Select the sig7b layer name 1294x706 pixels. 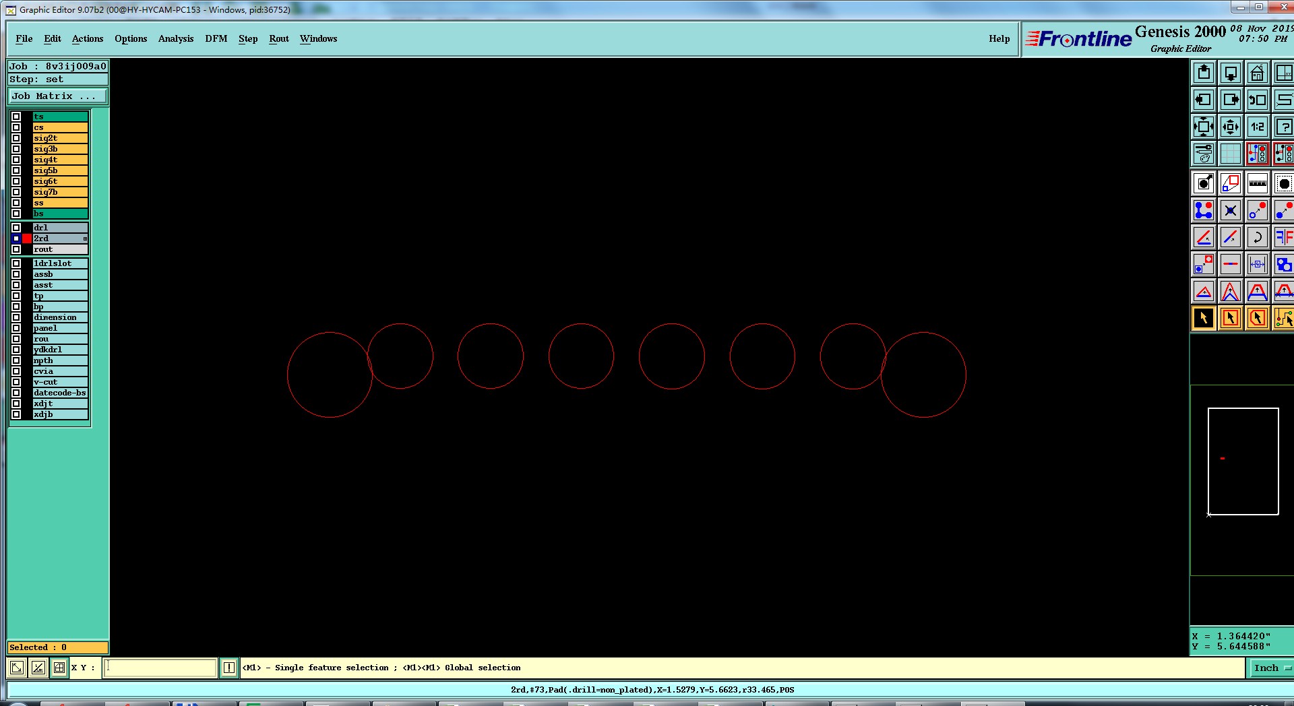point(61,192)
